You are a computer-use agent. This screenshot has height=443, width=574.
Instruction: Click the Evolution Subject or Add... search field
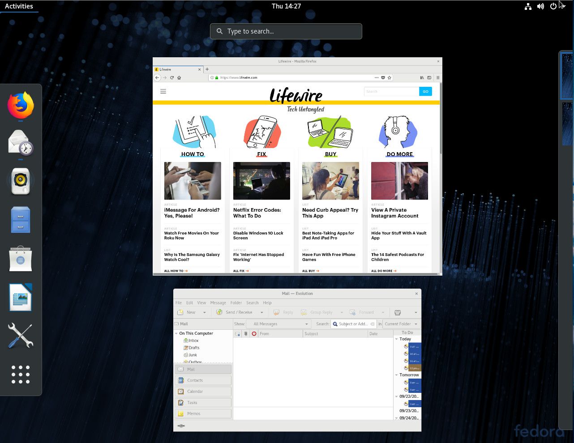[354, 324]
